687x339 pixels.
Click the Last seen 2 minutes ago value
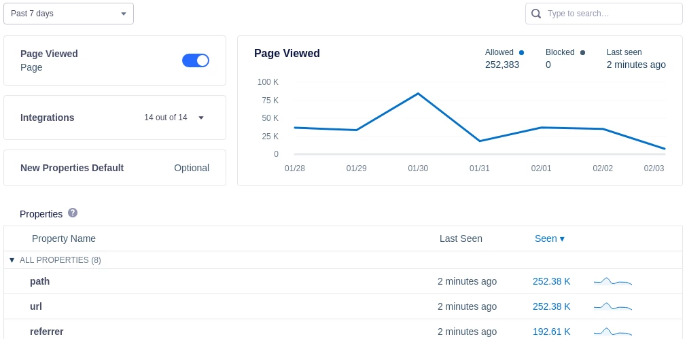(x=636, y=65)
